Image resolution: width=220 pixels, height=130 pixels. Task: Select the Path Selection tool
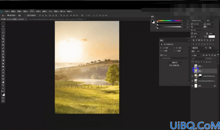3,76
